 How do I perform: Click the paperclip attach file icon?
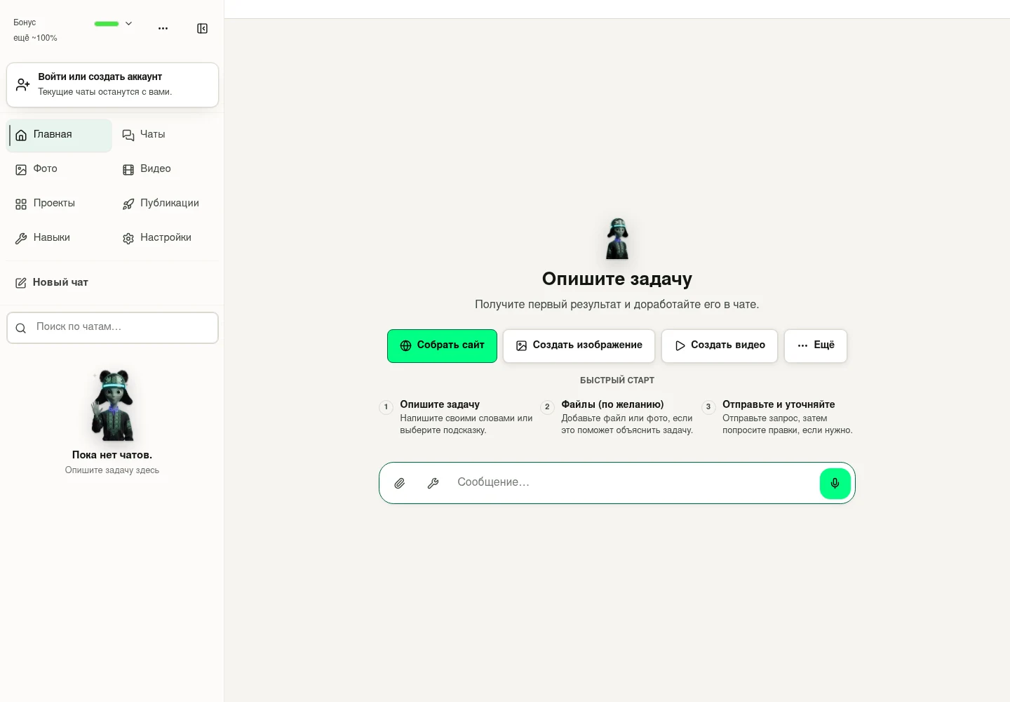click(x=399, y=483)
